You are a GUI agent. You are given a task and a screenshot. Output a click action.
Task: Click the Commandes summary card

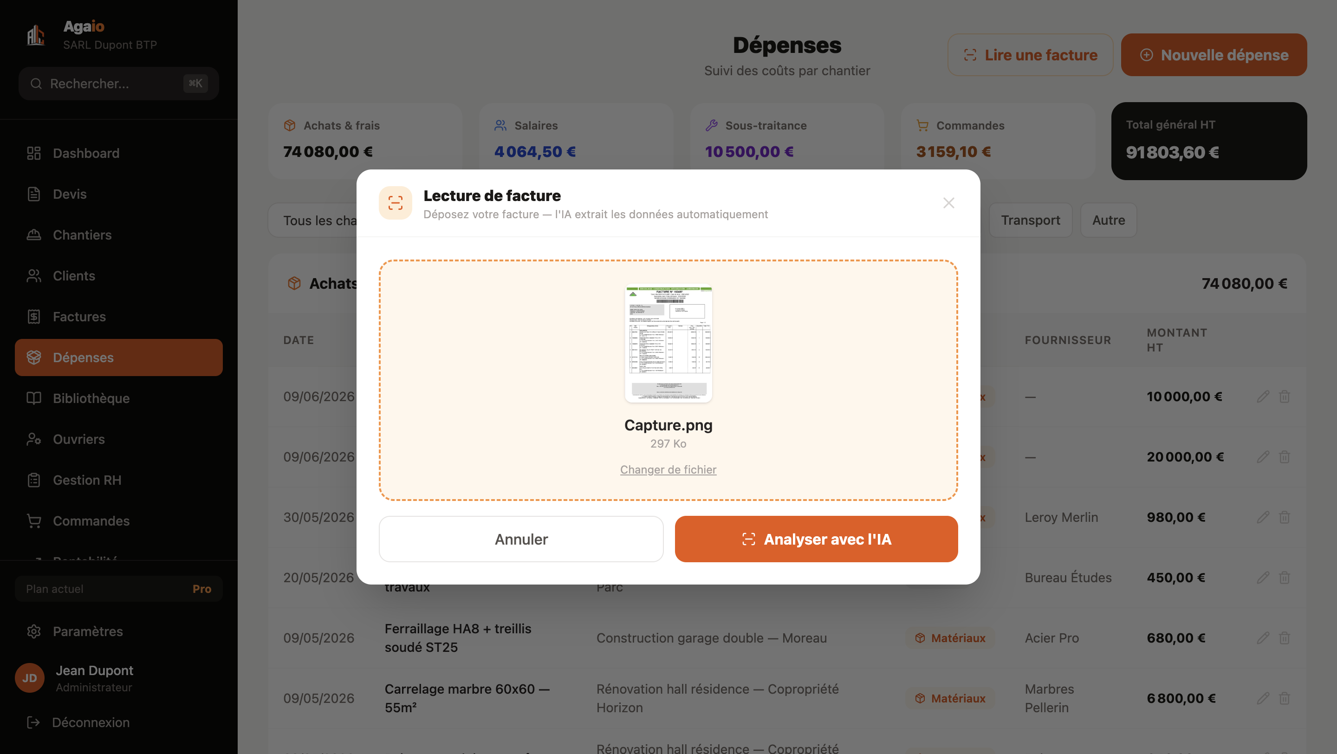point(998,141)
